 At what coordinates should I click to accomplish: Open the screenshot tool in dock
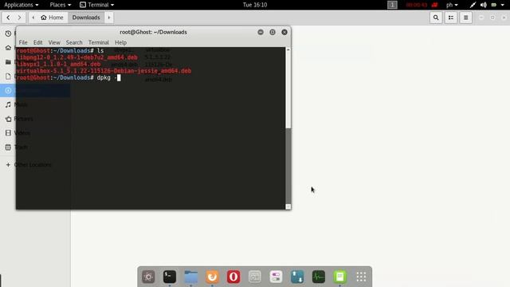(255, 277)
